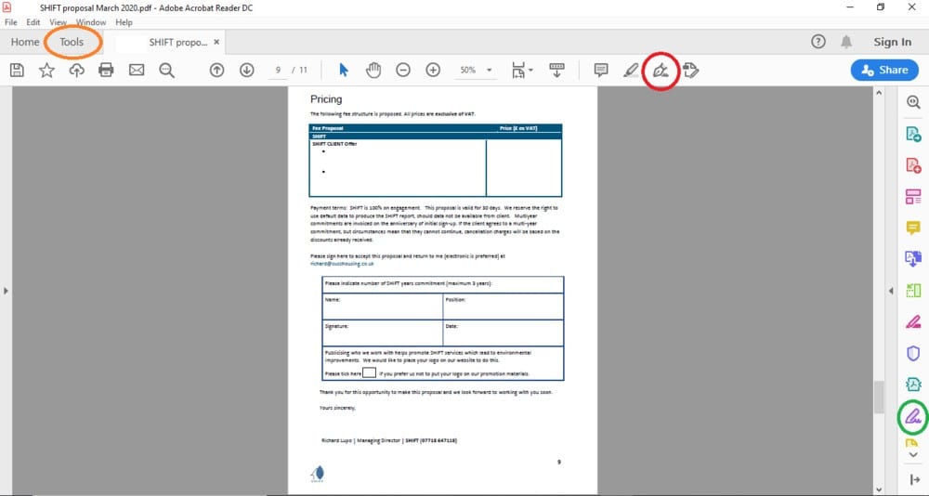Open the View menu
929x496 pixels.
tap(58, 22)
